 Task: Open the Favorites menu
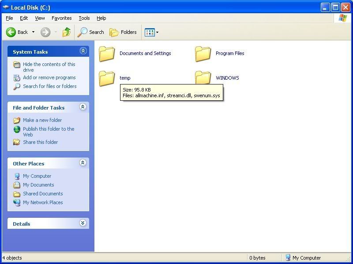62,18
